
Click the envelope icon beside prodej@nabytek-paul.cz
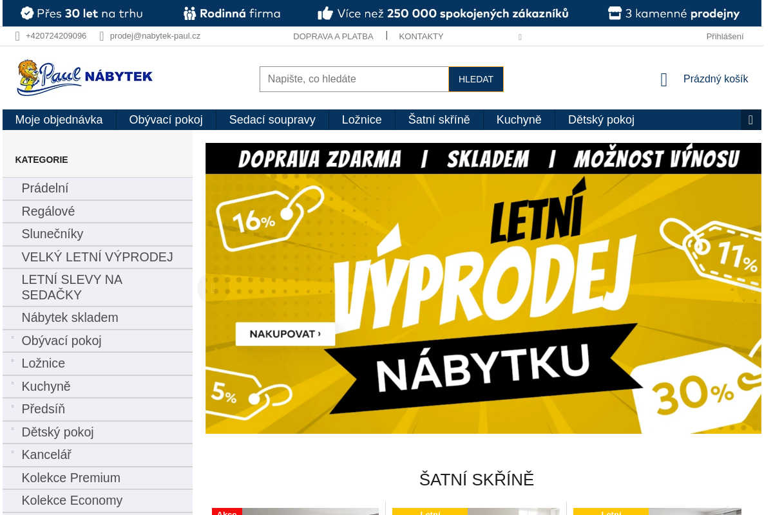point(102,36)
